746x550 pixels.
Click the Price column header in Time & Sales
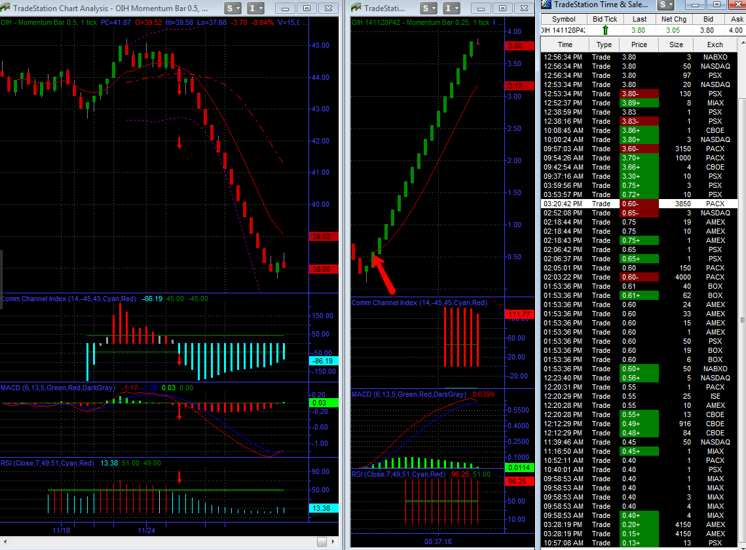tap(639, 45)
